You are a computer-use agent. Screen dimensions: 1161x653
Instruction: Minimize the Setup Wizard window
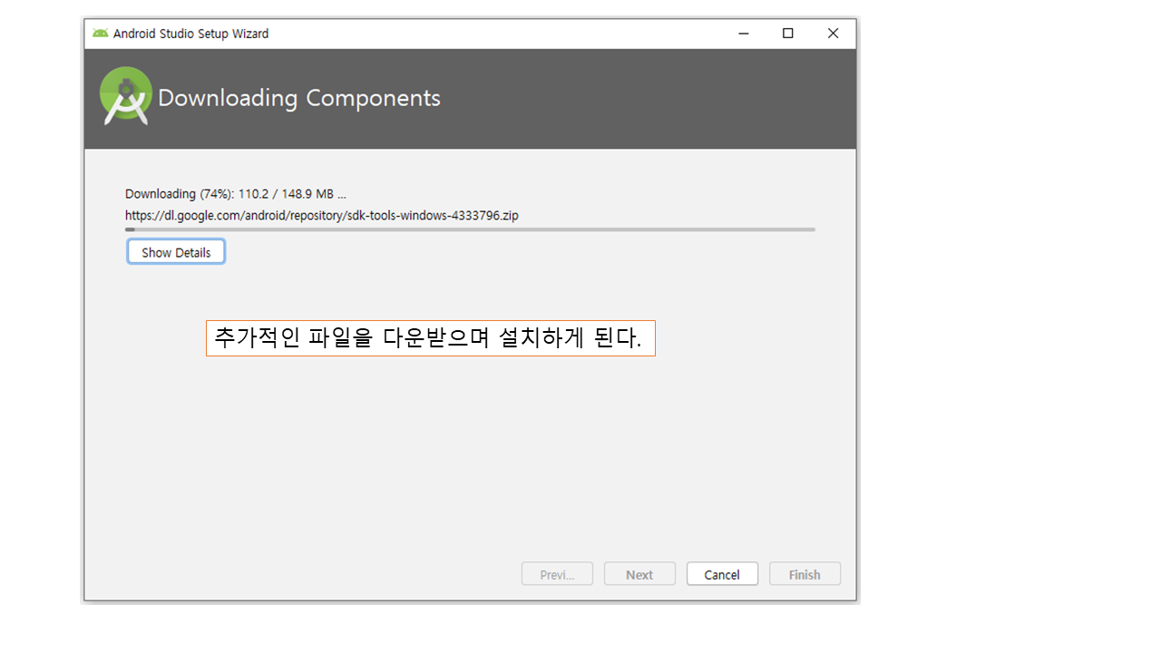pyautogui.click(x=744, y=34)
